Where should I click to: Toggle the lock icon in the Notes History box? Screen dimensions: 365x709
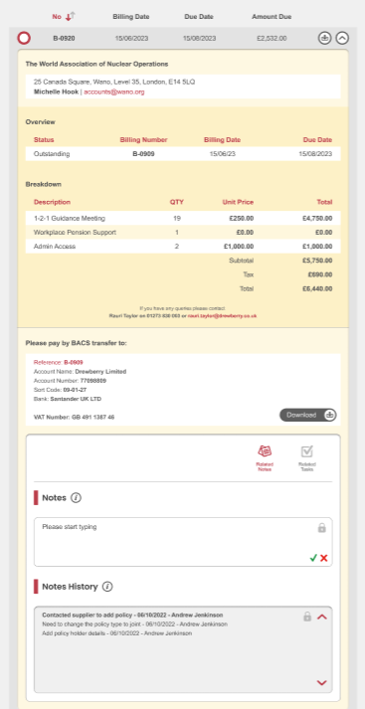[307, 617]
